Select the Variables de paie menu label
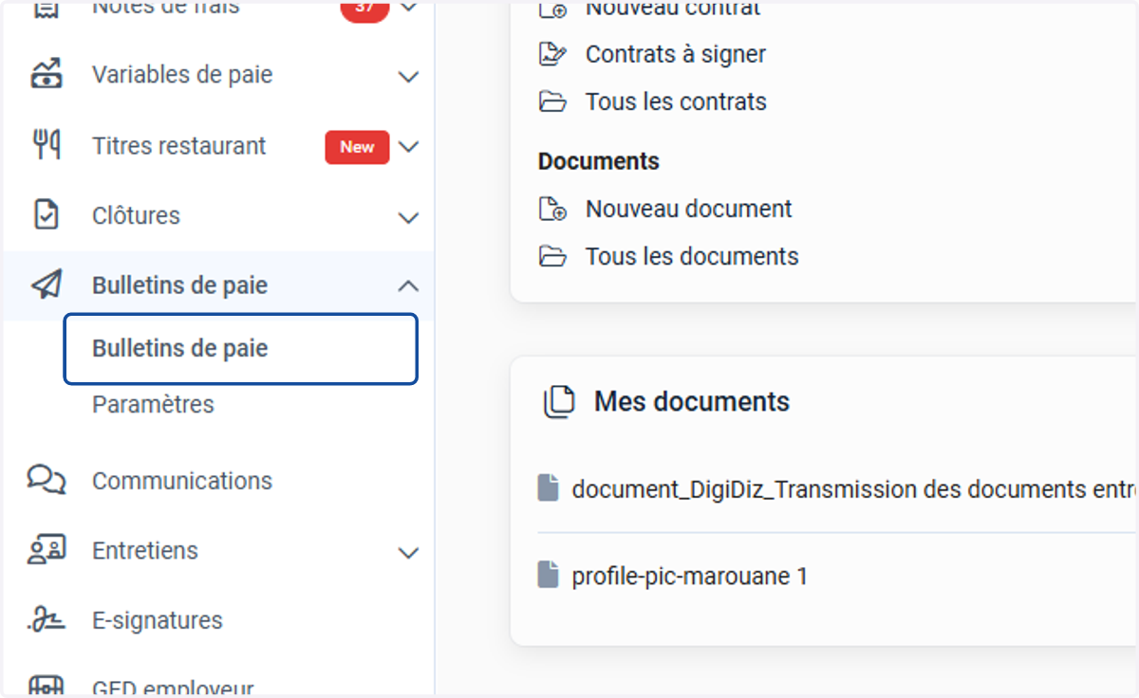 (182, 75)
